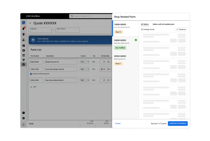210x141 pixels.
Task: Click the Rear Disc Brake Pad Kit description field
Action: coord(61,80)
